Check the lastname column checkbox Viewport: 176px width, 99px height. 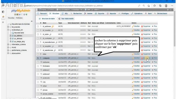point(38,62)
